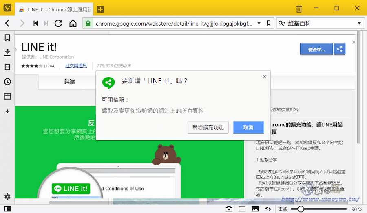Go forward to the next page
This screenshot has width=367, height=213.
pyautogui.click(x=22, y=23)
